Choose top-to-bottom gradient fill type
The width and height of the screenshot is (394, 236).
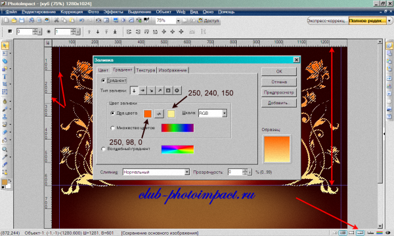pos(134,90)
